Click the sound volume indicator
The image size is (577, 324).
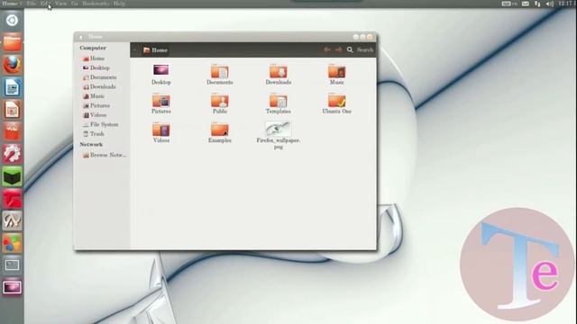tap(550, 4)
